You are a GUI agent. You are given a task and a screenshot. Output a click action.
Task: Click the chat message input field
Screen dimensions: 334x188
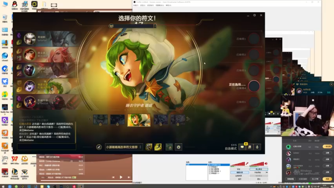click(x=46, y=147)
